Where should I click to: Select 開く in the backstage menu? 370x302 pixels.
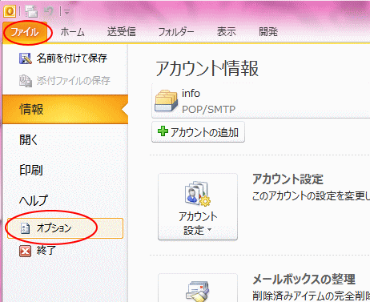tap(29, 139)
